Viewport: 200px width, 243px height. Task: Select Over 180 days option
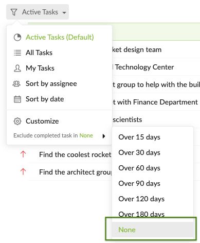point(141,214)
